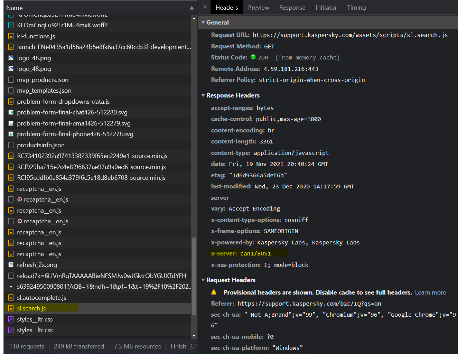Viewport: 458px width, 354px height.
Task: Click the content-type value application/javascript
Action: (291, 153)
